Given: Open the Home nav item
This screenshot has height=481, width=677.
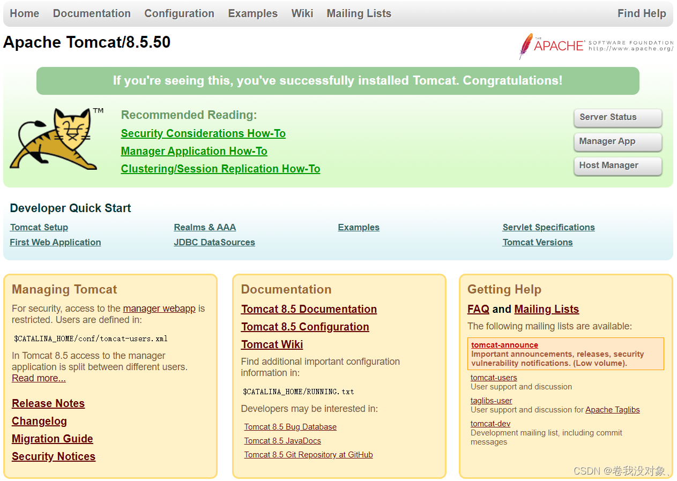Looking at the screenshot, I should pyautogui.click(x=25, y=13).
